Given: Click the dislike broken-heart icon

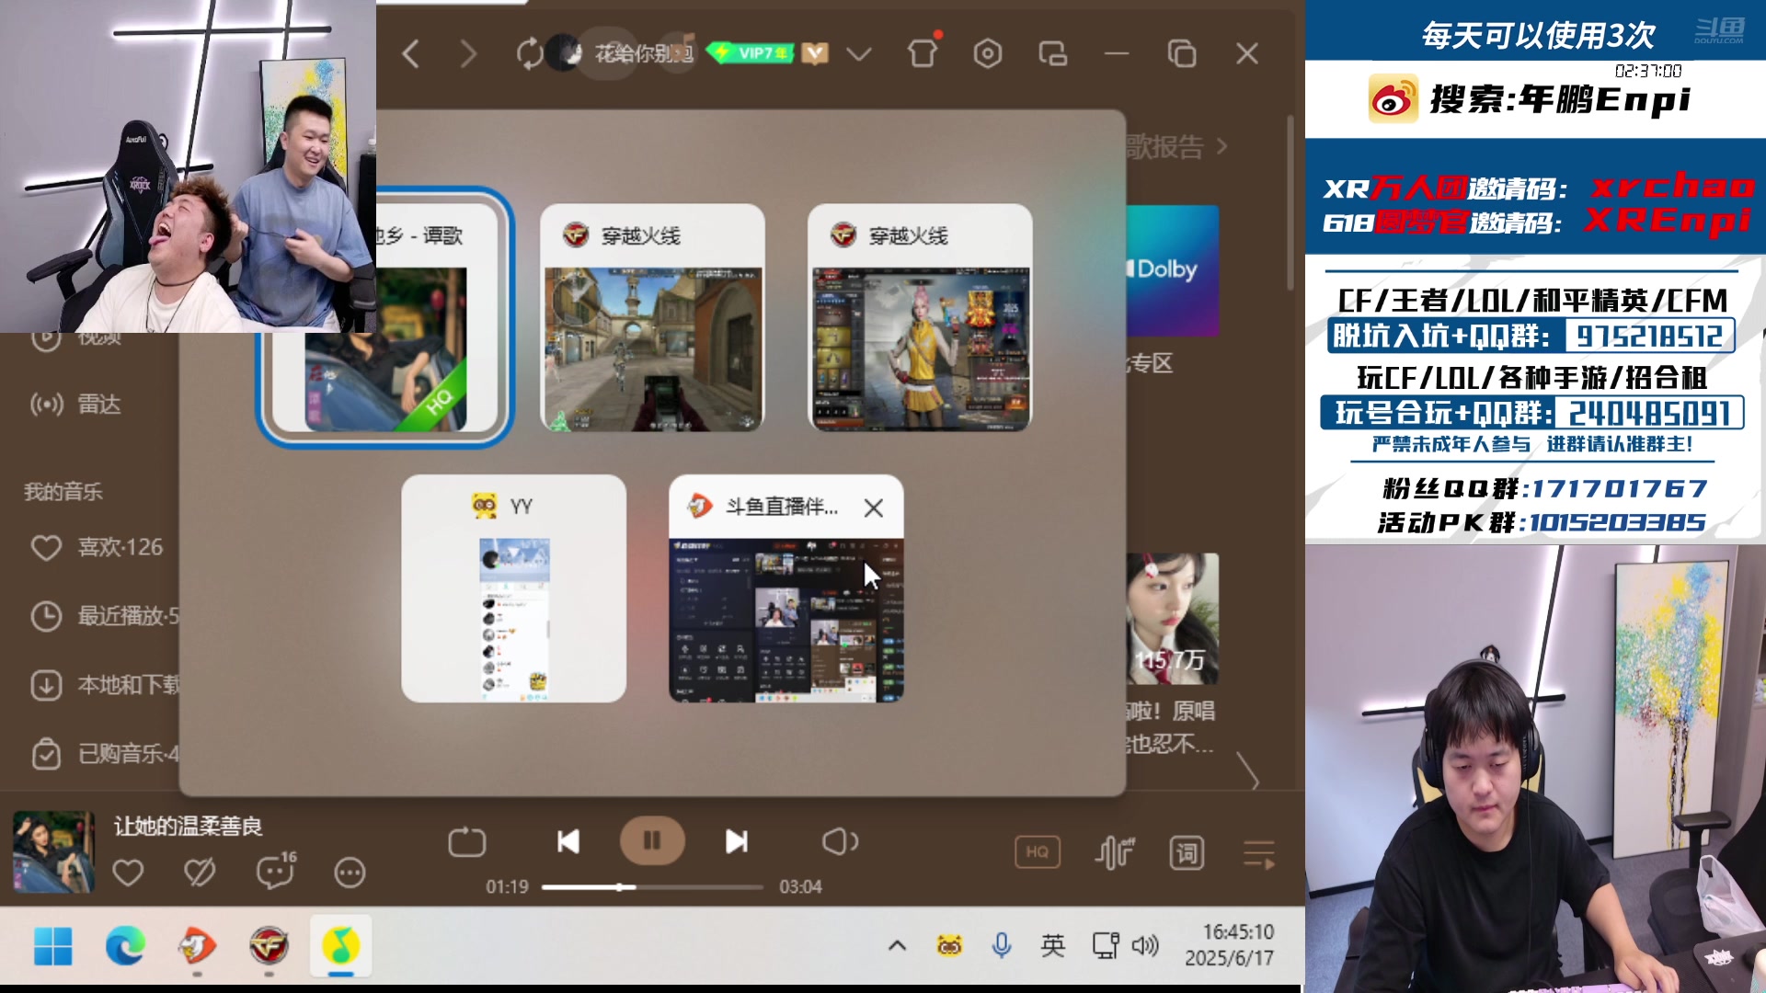Looking at the screenshot, I should pos(200,872).
